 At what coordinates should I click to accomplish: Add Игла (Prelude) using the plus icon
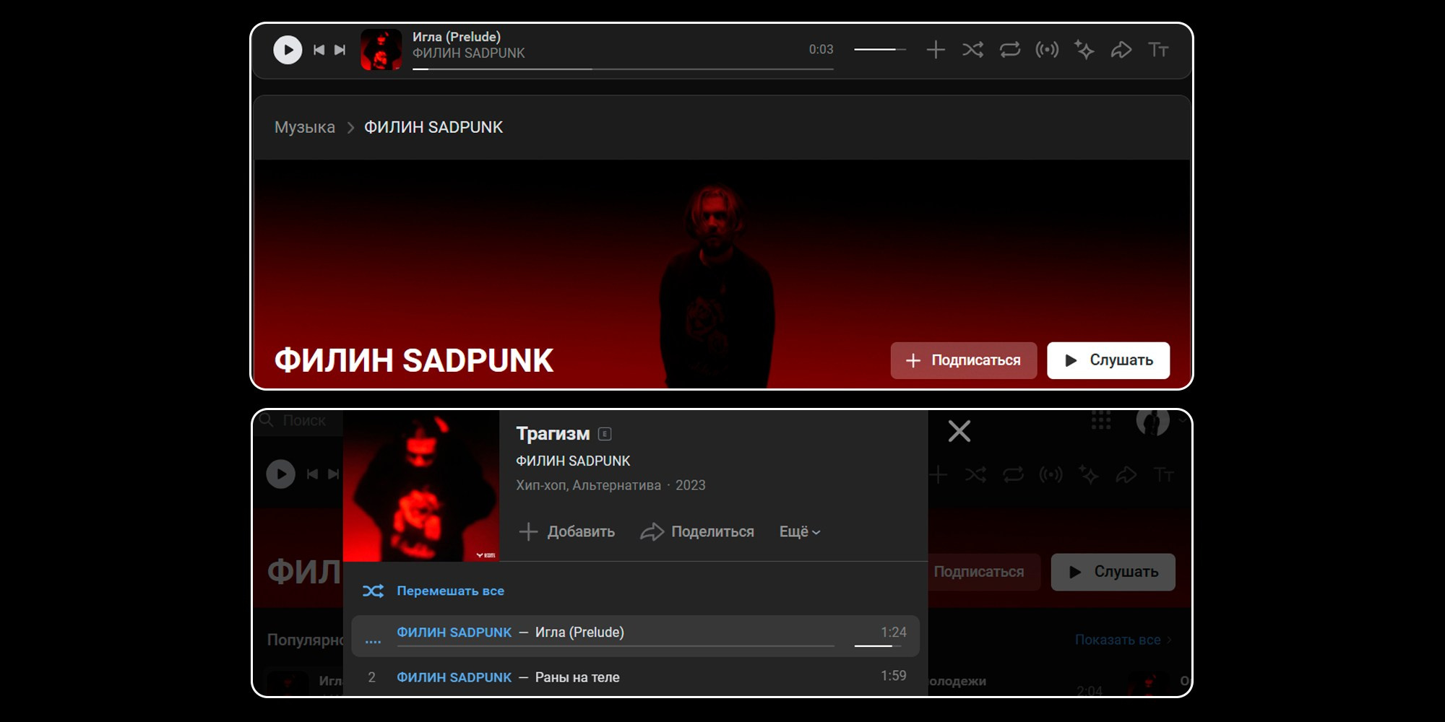click(936, 50)
